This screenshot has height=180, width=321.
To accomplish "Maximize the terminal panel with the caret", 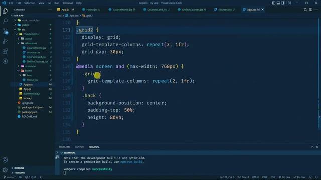I will click(312, 147).
